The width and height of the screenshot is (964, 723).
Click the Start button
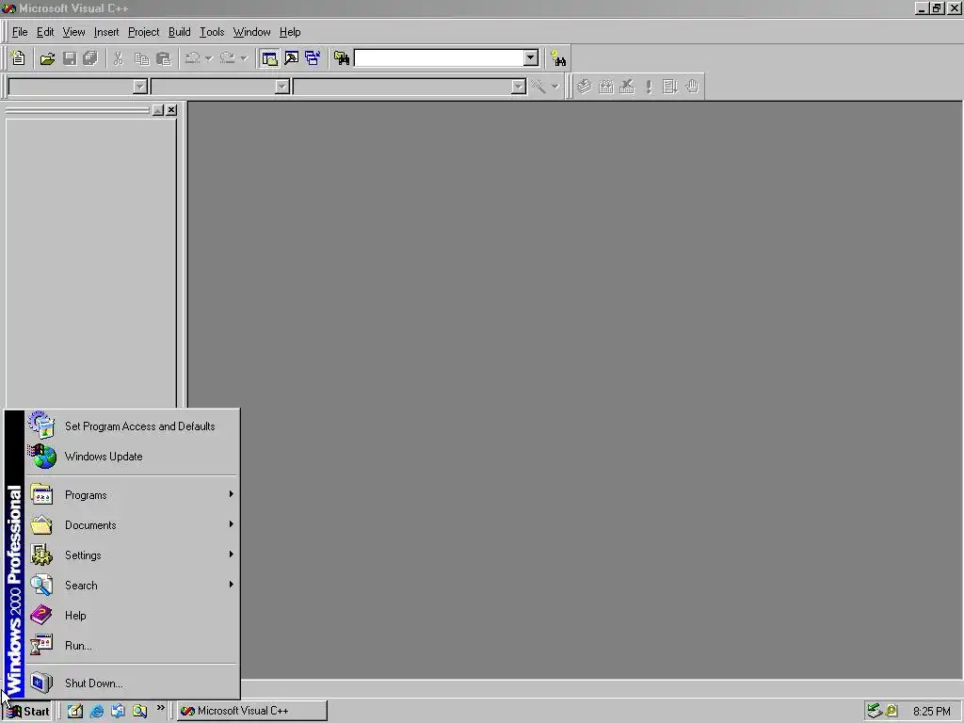pyautogui.click(x=27, y=712)
